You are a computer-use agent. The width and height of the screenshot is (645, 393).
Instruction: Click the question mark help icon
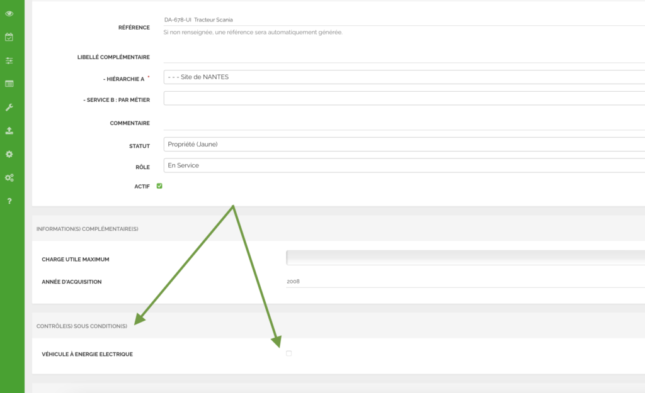9,201
